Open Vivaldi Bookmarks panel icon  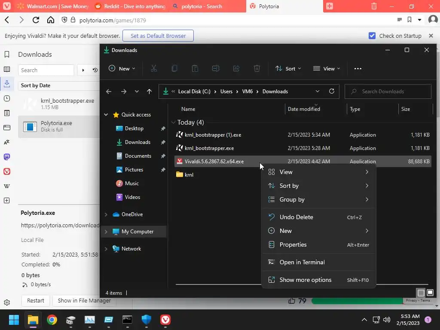pyautogui.click(x=7, y=54)
